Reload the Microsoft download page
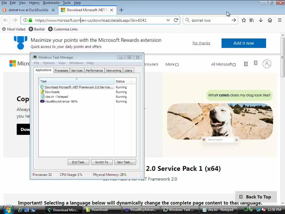The image size is (285, 214). tap(176, 20)
